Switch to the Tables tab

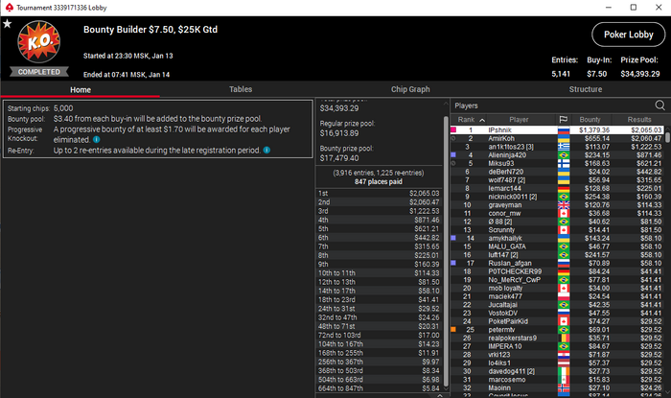pos(241,89)
